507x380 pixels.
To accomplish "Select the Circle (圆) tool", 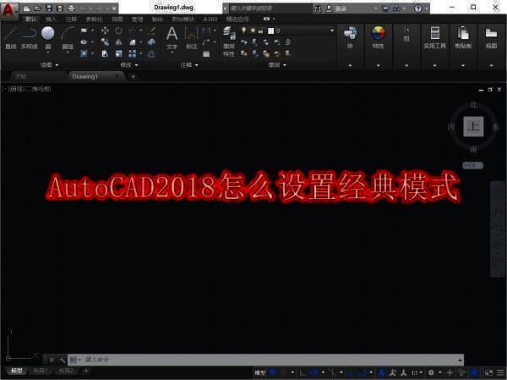I will tap(48, 38).
